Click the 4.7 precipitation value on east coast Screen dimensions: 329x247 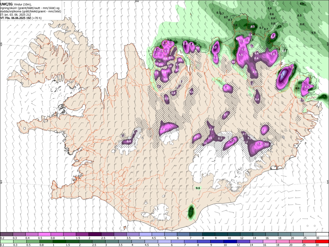point(282,75)
